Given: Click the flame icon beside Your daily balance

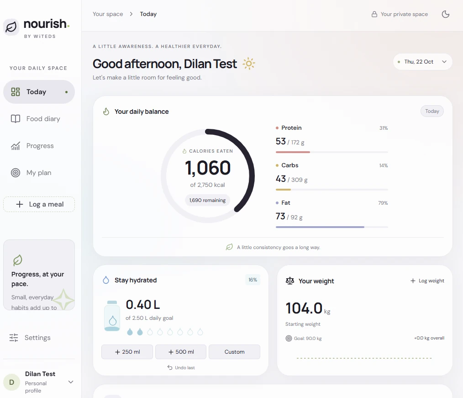Looking at the screenshot, I should [106, 111].
